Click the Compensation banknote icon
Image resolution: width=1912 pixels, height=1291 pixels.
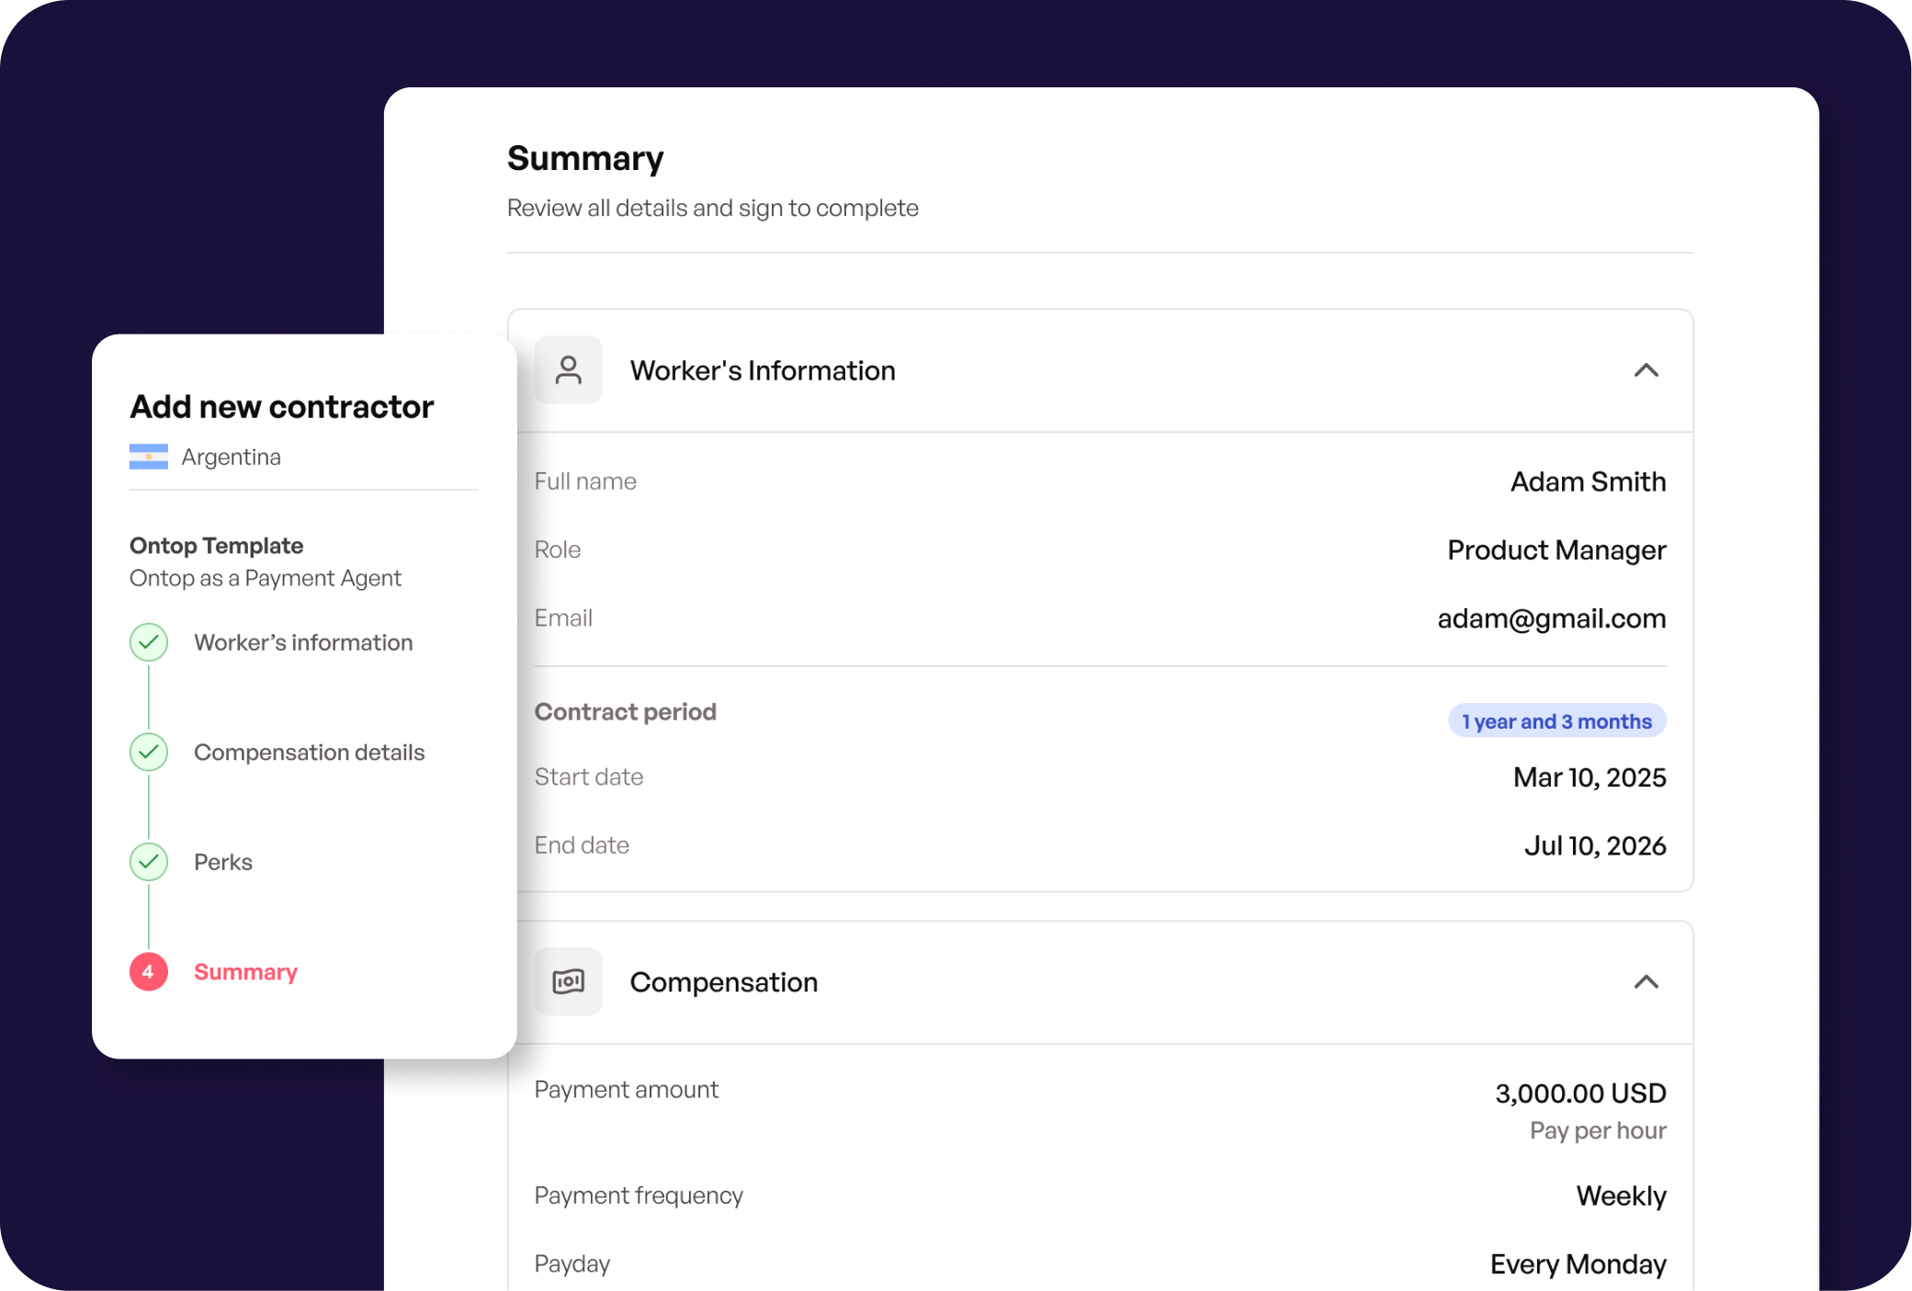click(569, 981)
